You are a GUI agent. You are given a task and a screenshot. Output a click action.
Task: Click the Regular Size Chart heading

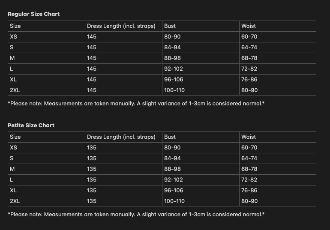click(x=33, y=14)
